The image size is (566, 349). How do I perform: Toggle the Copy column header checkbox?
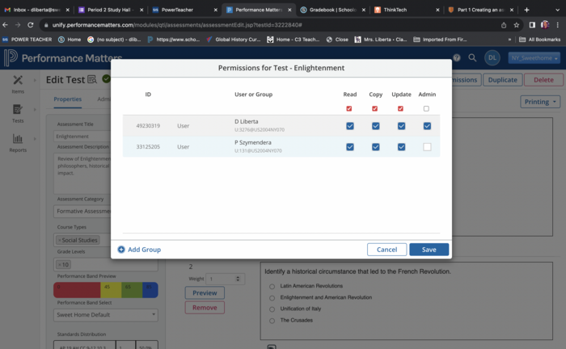pos(374,108)
